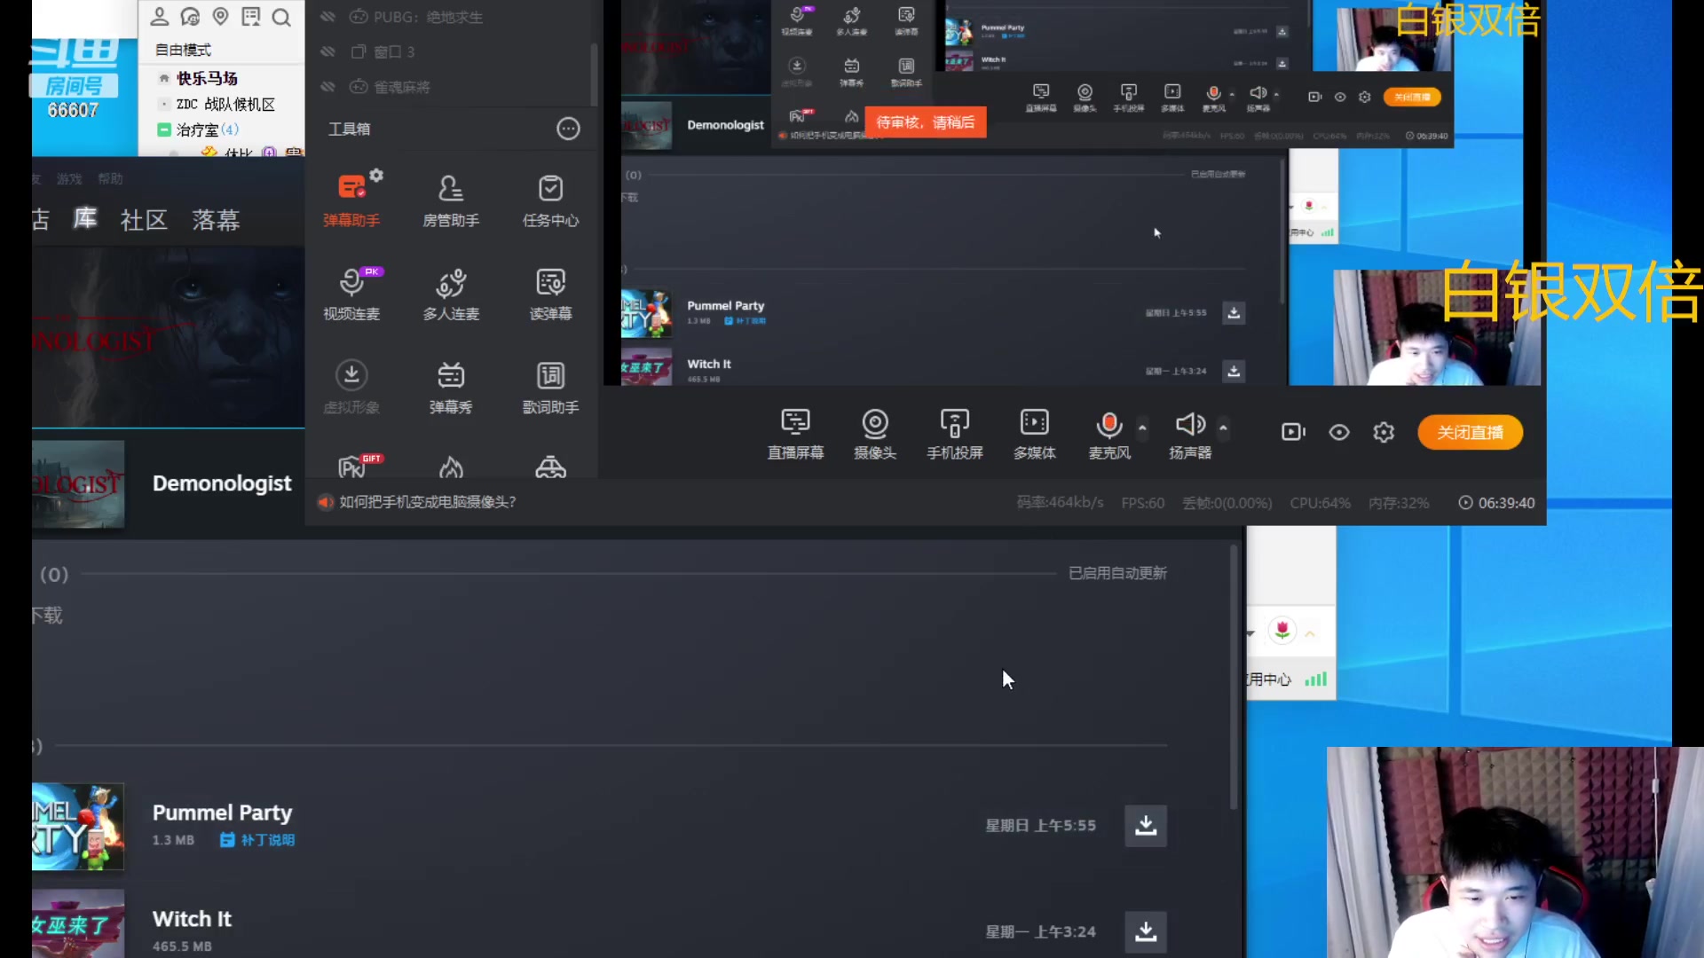Image resolution: width=1704 pixels, height=958 pixels.
Task: Click the car icon in the toolbox
Action: click(x=550, y=467)
